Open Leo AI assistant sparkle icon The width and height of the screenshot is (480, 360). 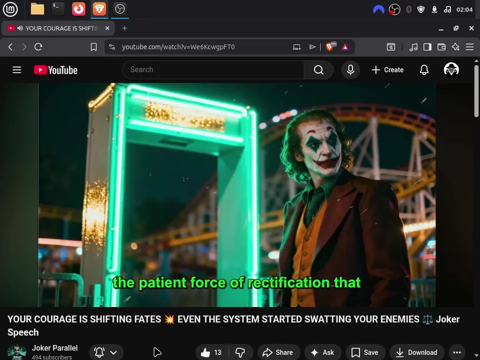click(x=455, y=47)
